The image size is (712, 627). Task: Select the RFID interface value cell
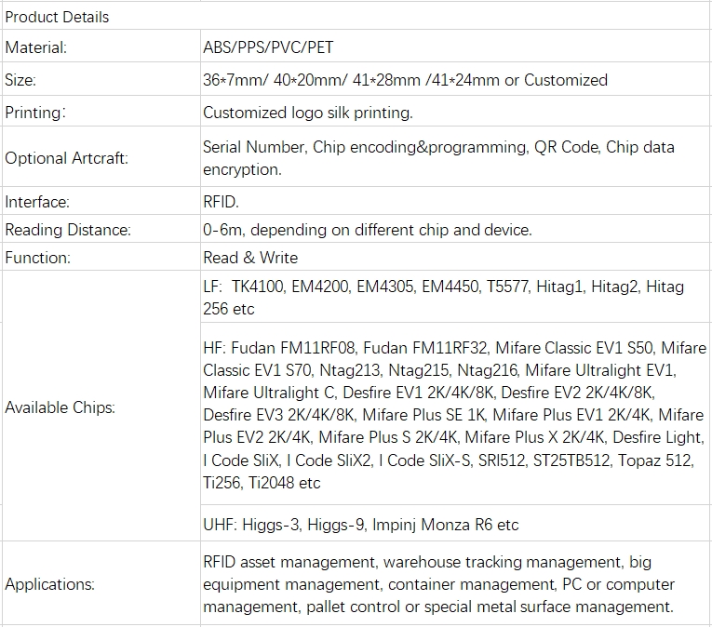coord(456,201)
